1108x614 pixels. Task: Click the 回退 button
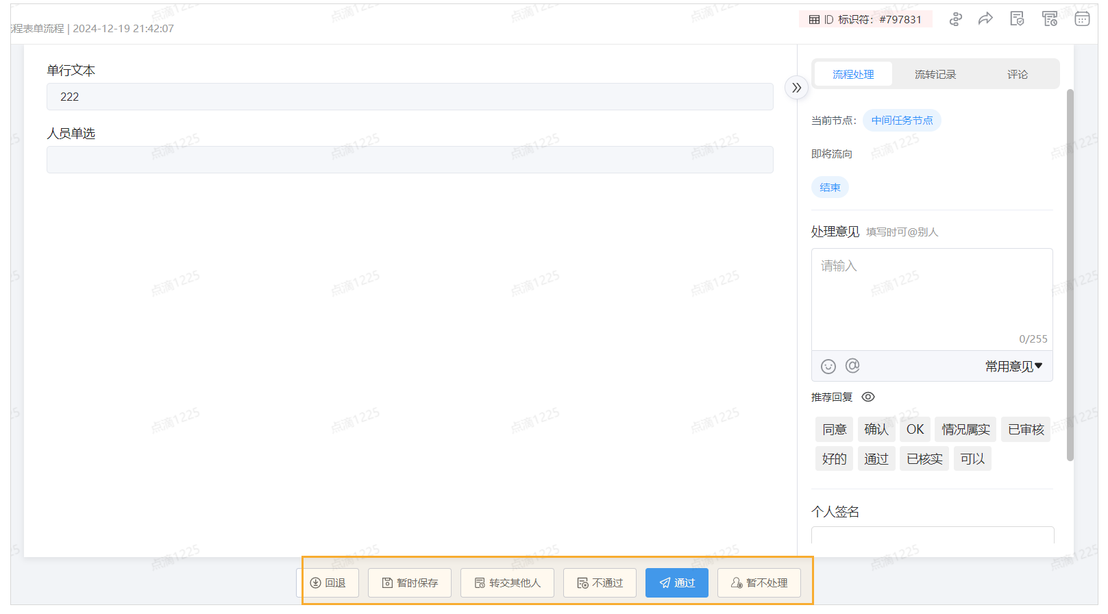[x=328, y=583]
